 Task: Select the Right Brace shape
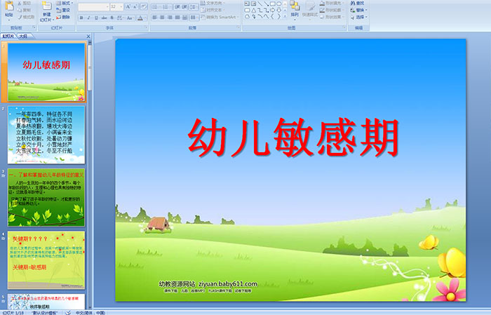point(279,16)
